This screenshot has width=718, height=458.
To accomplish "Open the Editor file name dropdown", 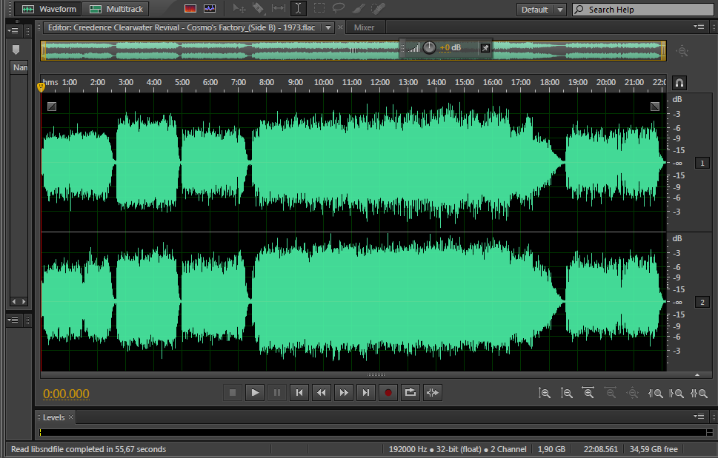I will tap(328, 27).
